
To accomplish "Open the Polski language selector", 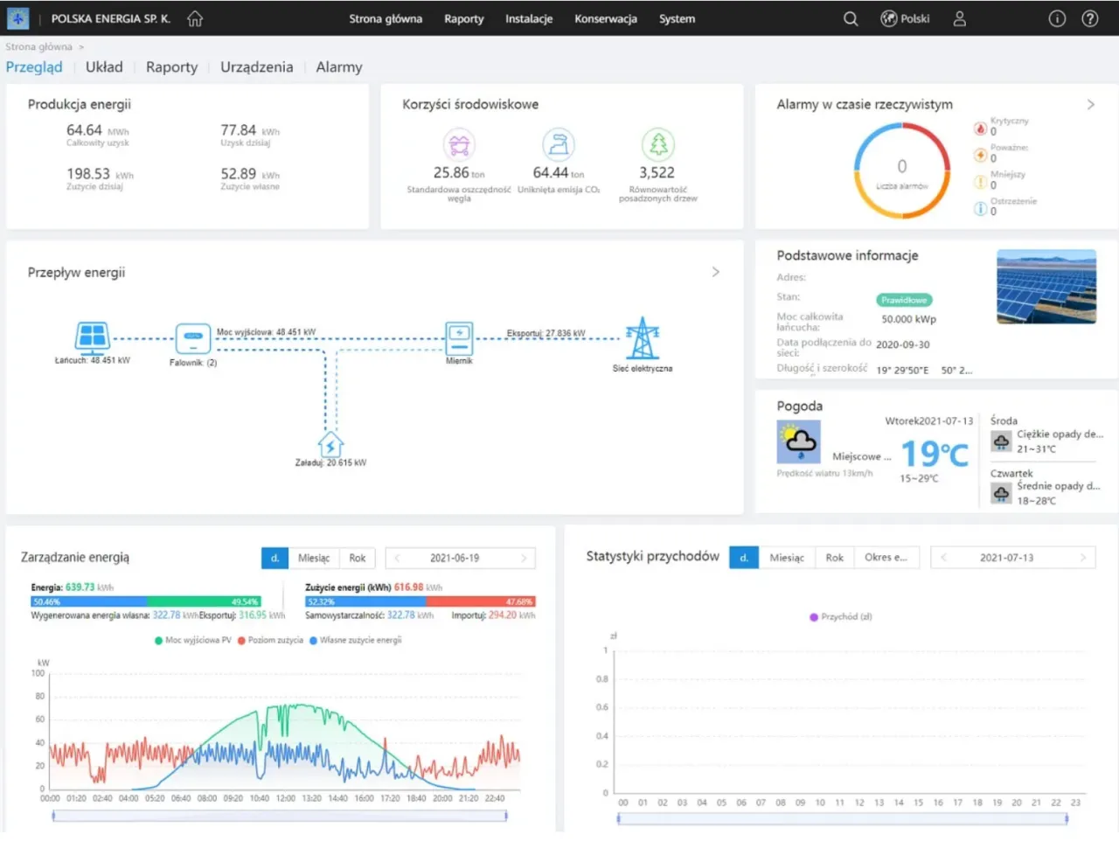I will coord(905,18).
